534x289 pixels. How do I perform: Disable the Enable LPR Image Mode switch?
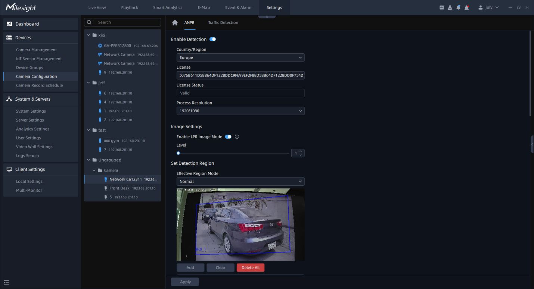click(228, 137)
